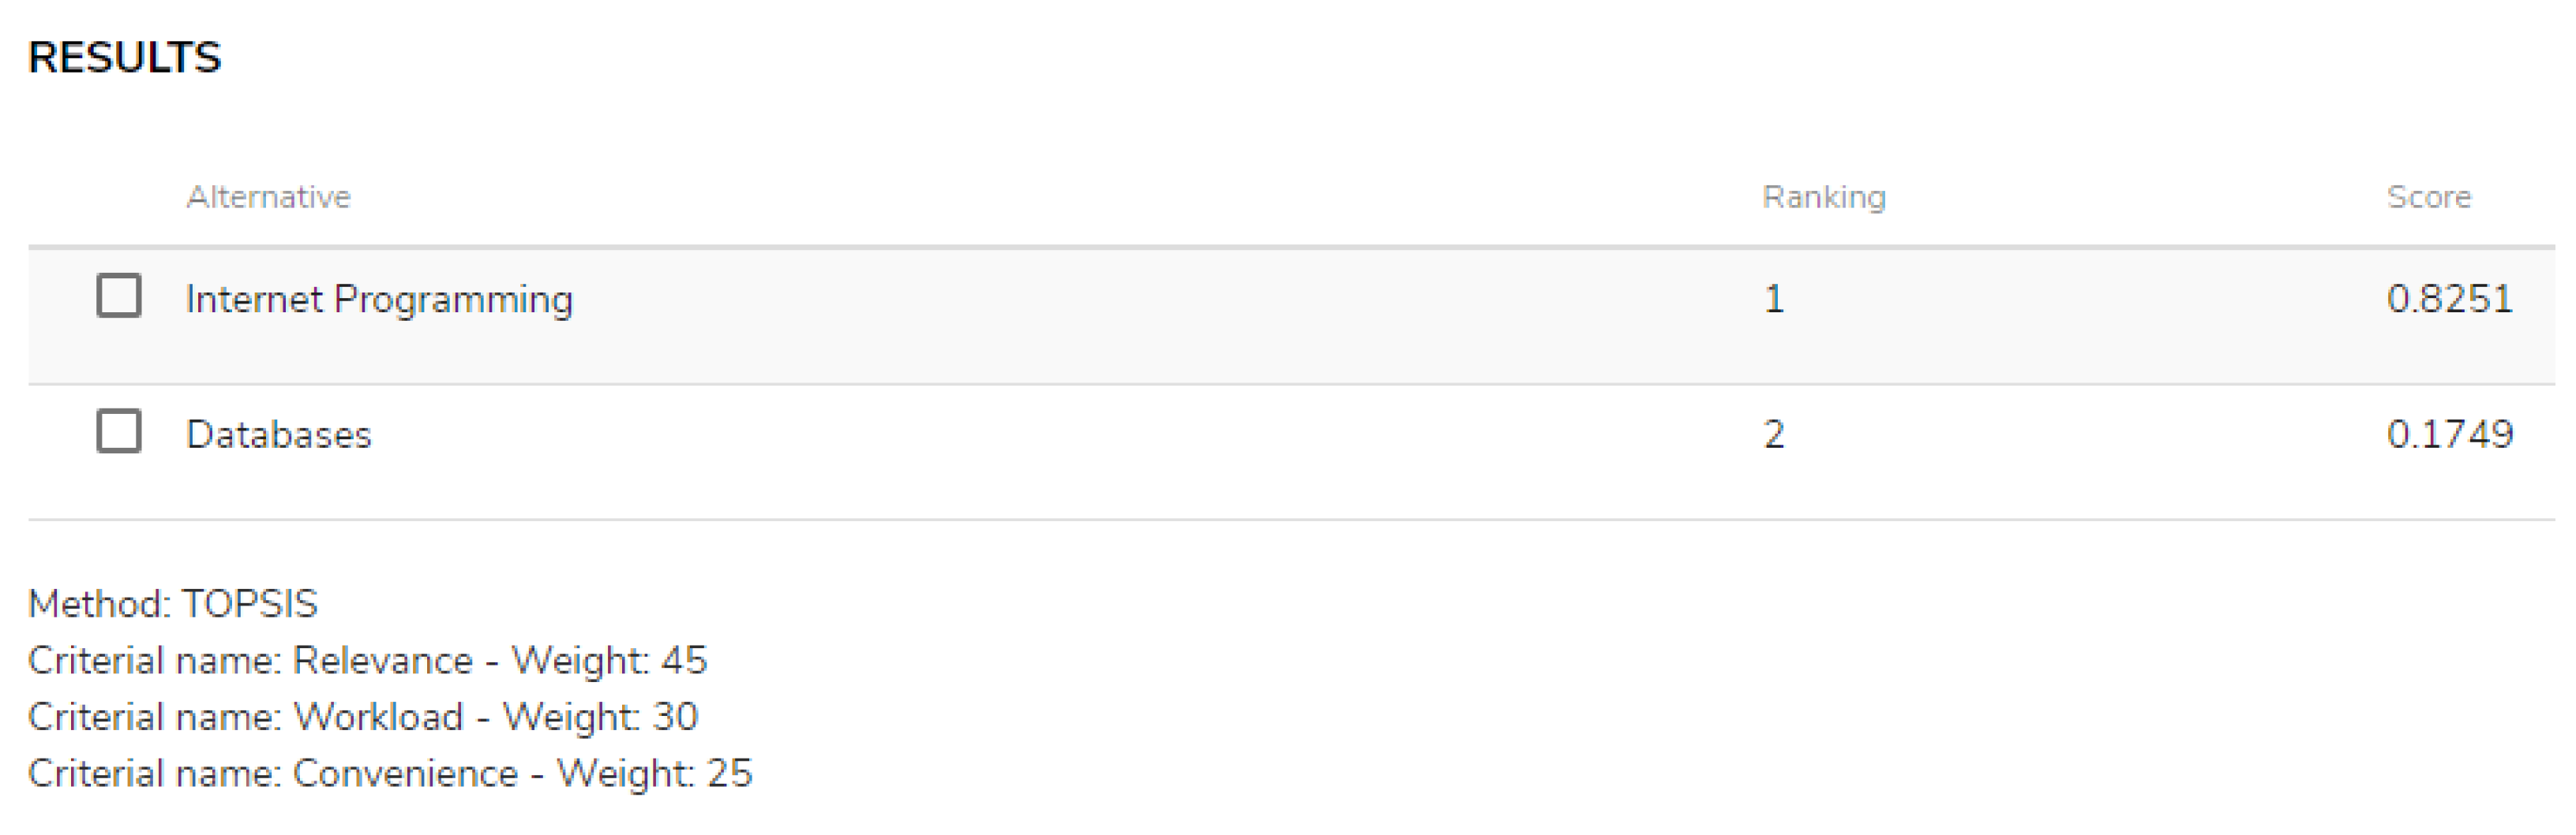The height and width of the screenshot is (835, 2576).
Task: Click the TOPSIS method name
Action: [x=249, y=604]
